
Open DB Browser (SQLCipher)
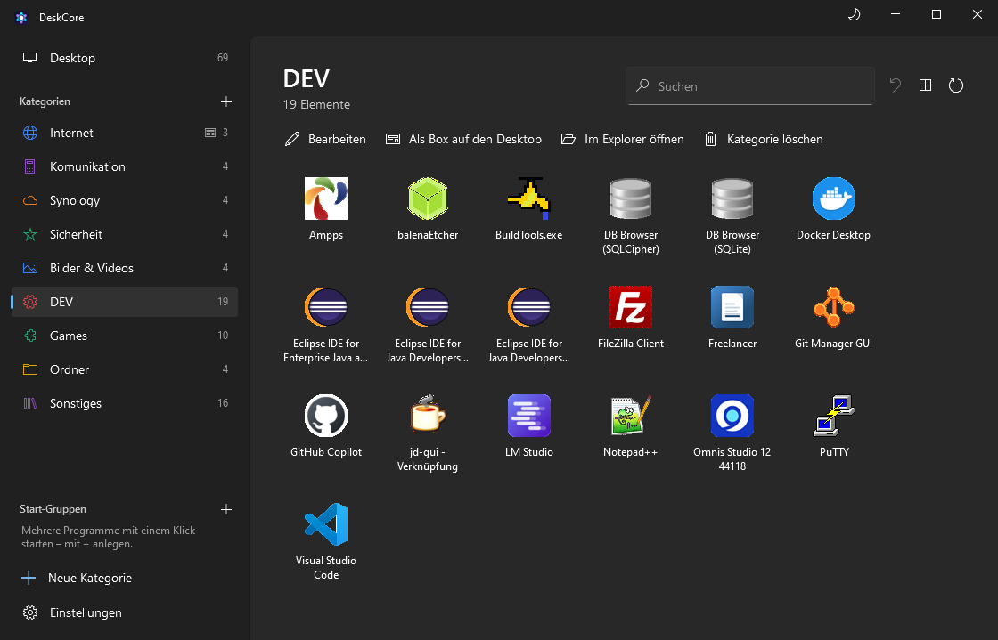[631, 198]
